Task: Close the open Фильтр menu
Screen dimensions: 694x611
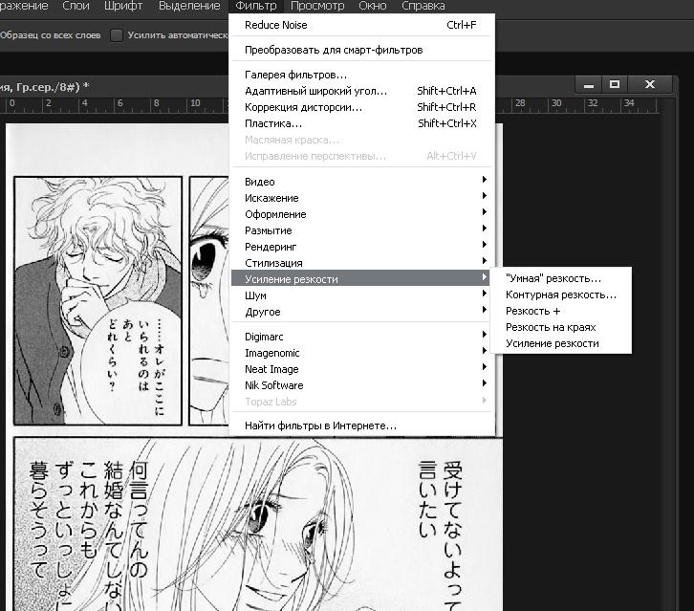Action: [256, 6]
